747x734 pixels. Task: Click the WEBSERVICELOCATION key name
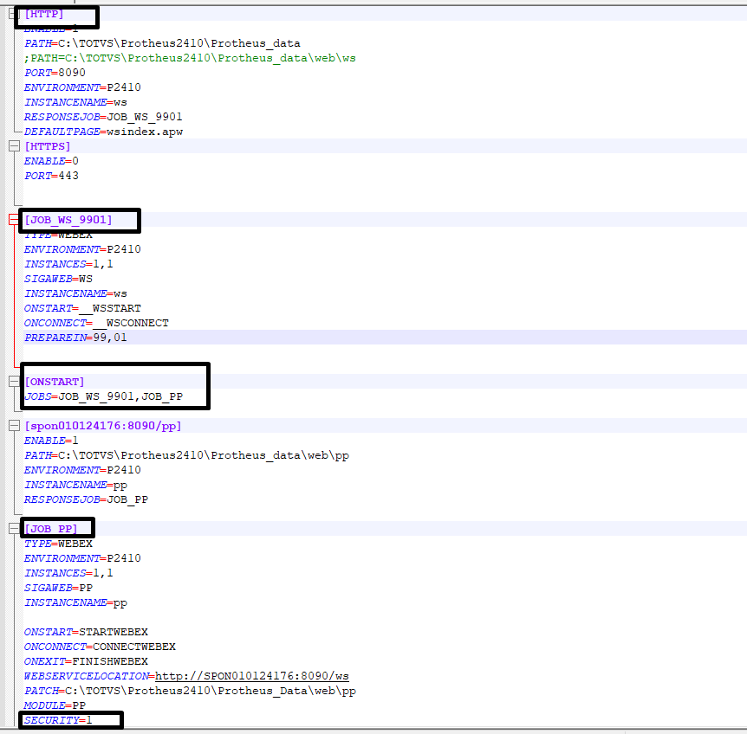[87, 676]
